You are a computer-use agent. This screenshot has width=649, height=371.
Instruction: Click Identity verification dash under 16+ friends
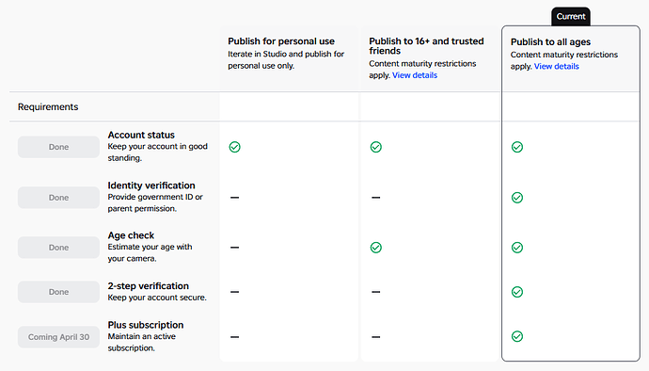coord(376,198)
